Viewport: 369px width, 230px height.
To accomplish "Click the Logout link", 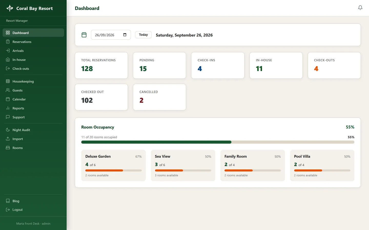I will [33, 210].
